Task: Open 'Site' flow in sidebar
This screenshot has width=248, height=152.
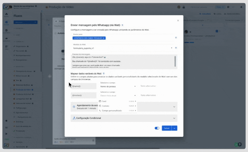Action: pyautogui.click(x=17, y=80)
